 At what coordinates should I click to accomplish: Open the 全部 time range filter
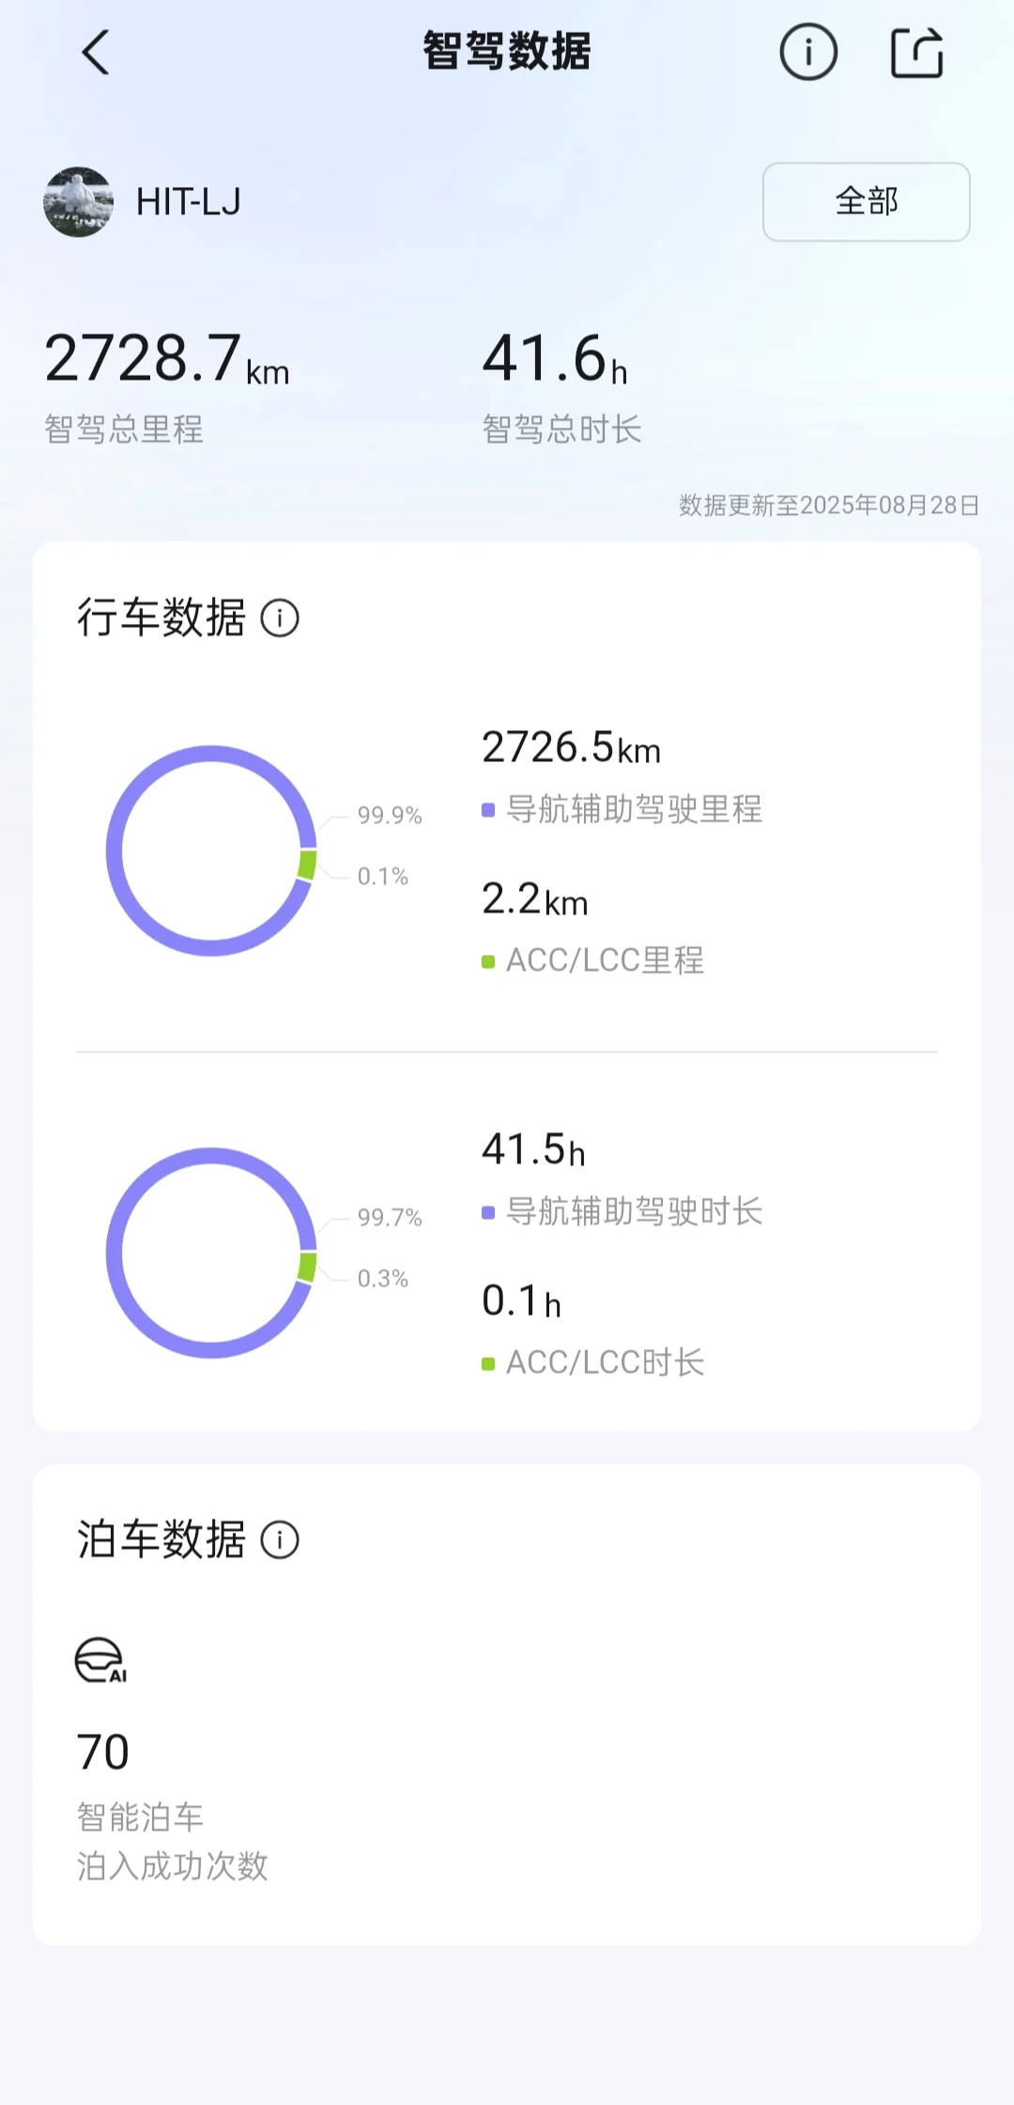pyautogui.click(x=866, y=202)
